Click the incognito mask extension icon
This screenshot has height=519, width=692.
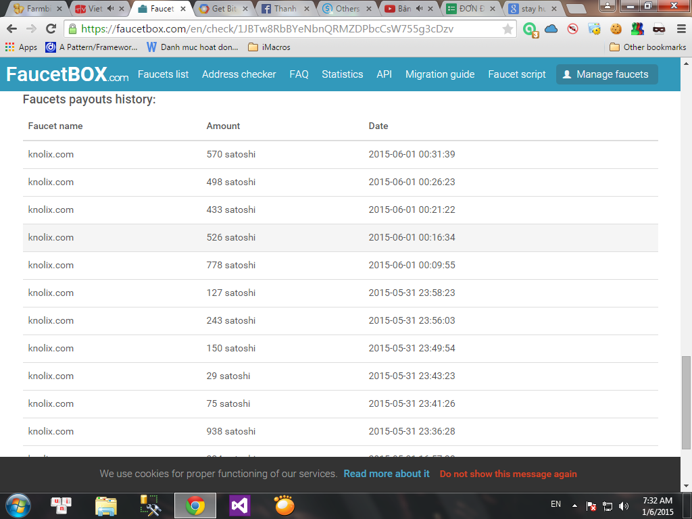(659, 29)
